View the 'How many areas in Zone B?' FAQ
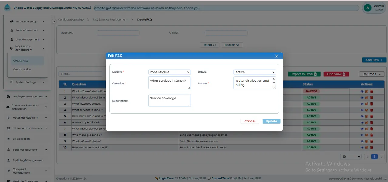 pyautogui.click(x=362, y=148)
